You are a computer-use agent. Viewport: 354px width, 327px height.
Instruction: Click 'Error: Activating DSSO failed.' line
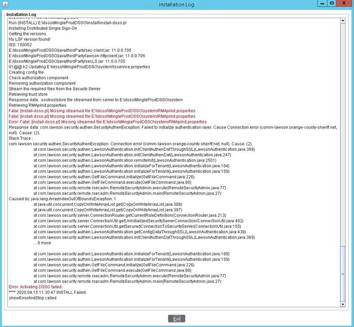coord(36,287)
